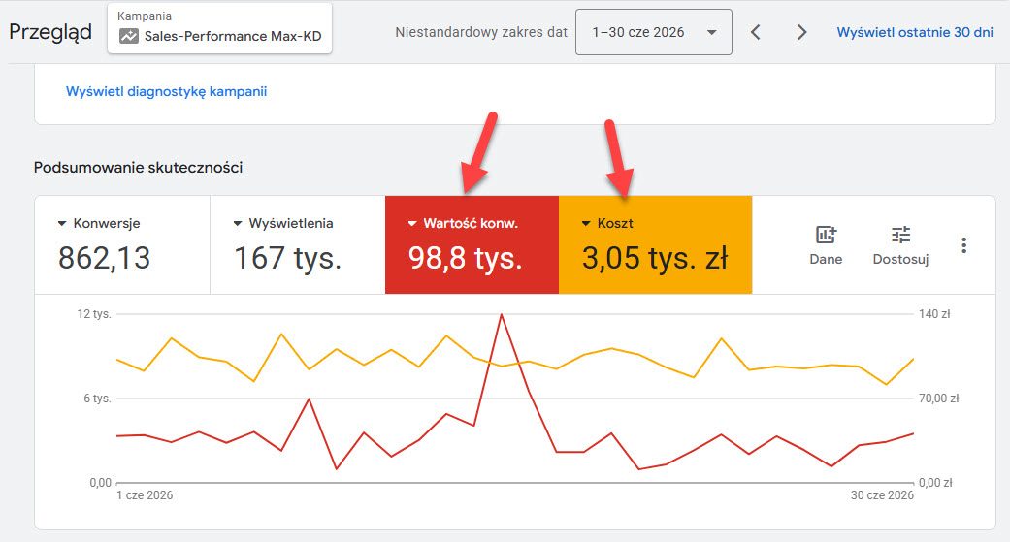This screenshot has width=1010, height=542.
Task: Expand the Wartość konw. metric dropdown
Action: (x=412, y=223)
